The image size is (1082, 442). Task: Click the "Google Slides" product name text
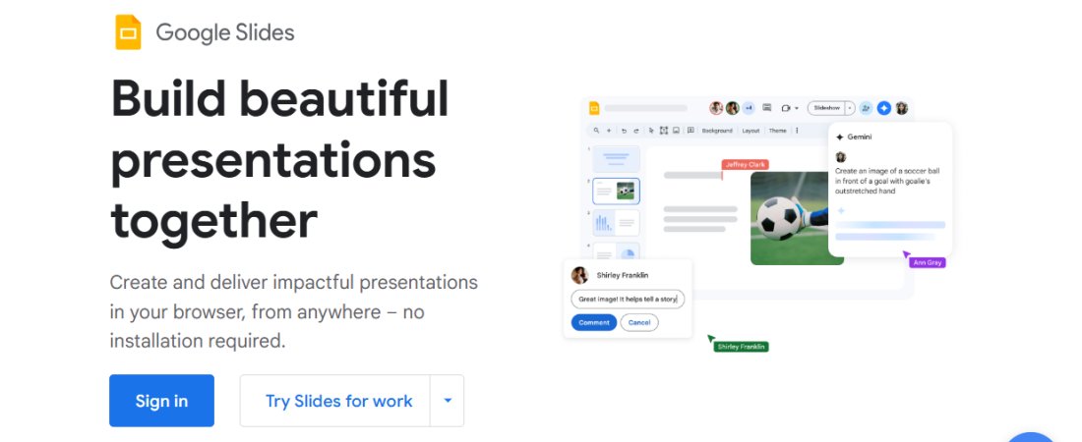225,32
